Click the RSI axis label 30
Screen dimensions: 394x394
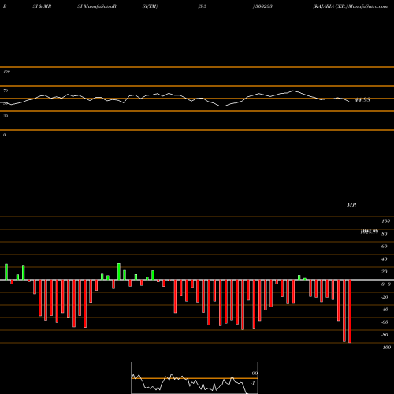click(x=6, y=116)
